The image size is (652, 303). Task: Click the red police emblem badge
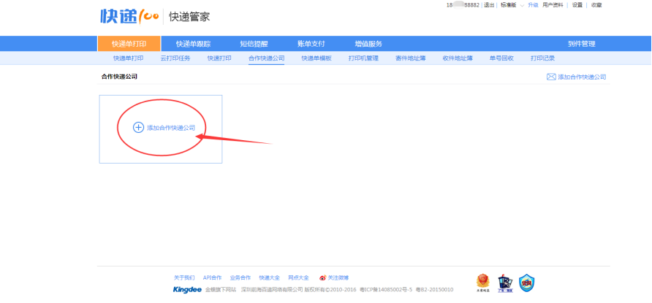pos(482,283)
